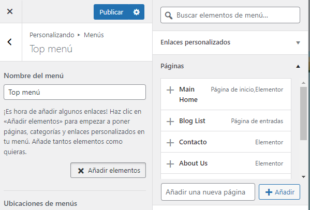Add Main Home page with plus icon

coord(170,90)
